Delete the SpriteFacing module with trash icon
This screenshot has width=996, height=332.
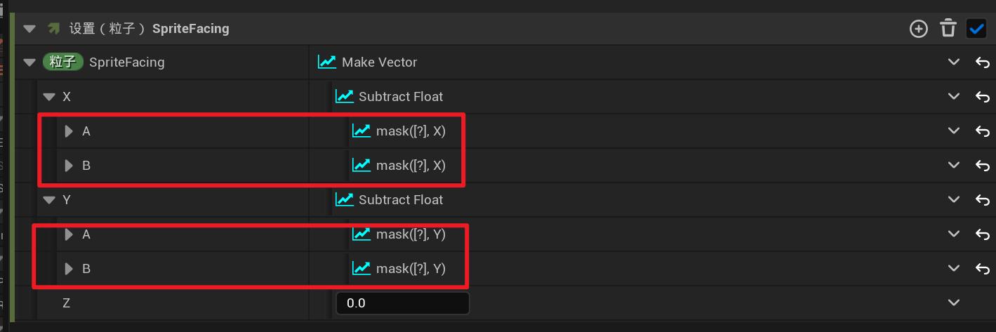pyautogui.click(x=948, y=29)
